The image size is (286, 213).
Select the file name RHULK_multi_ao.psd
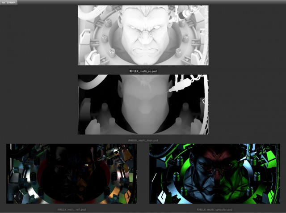pyautogui.click(x=143, y=71)
